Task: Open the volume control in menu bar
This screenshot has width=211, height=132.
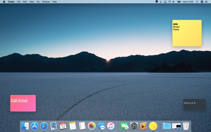Action: 173,2
